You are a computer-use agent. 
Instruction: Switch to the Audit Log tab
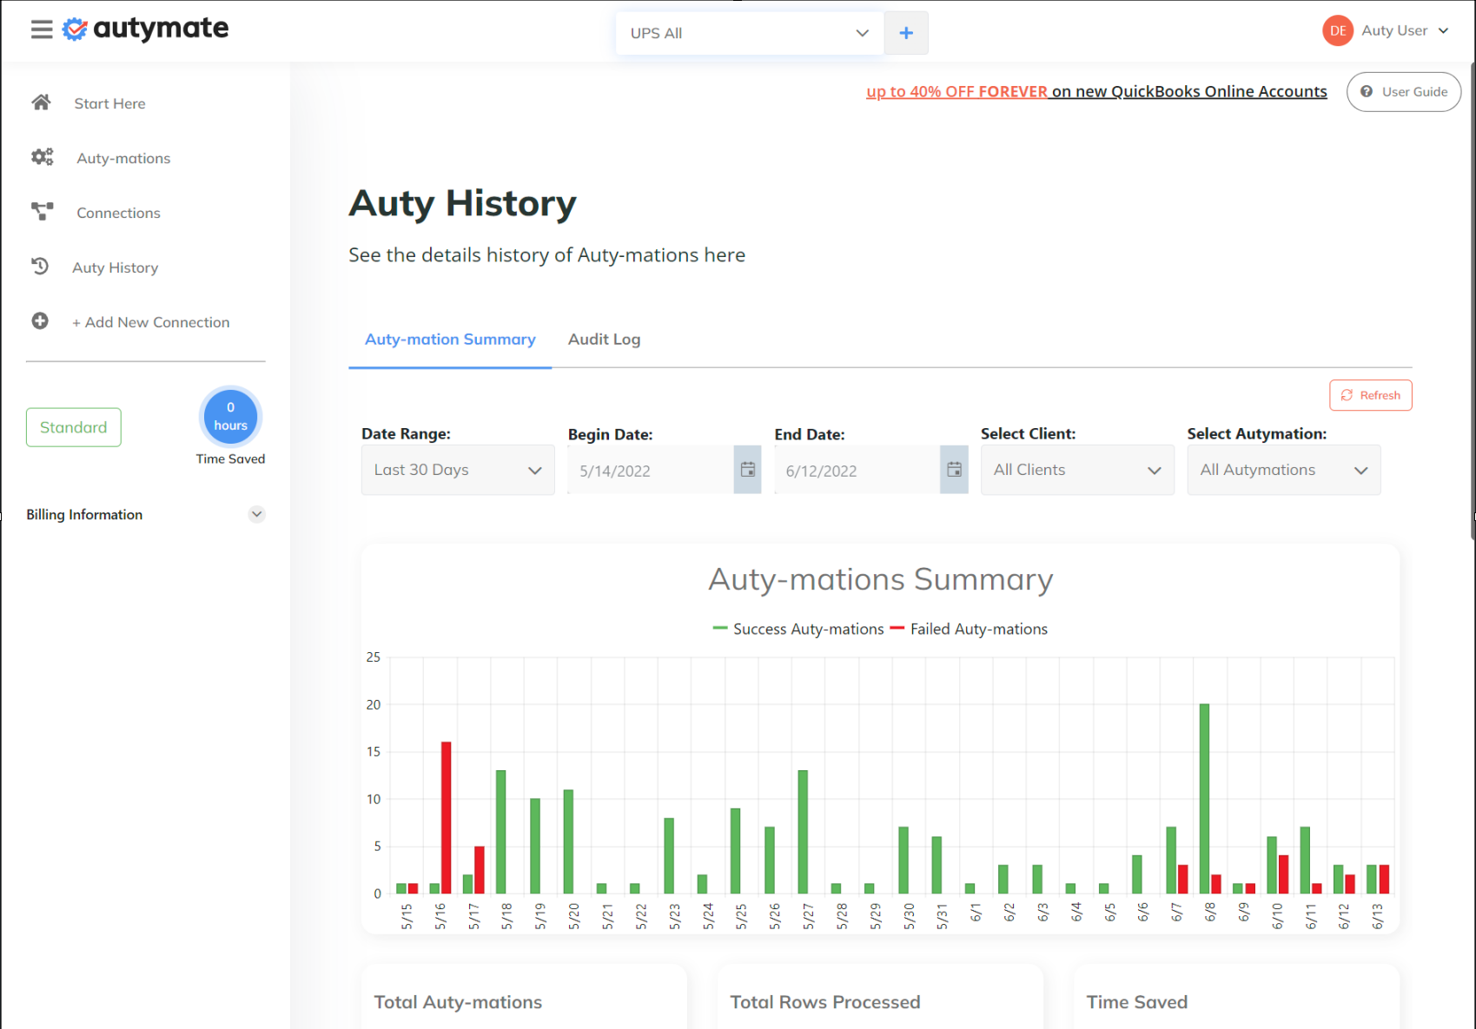point(604,340)
